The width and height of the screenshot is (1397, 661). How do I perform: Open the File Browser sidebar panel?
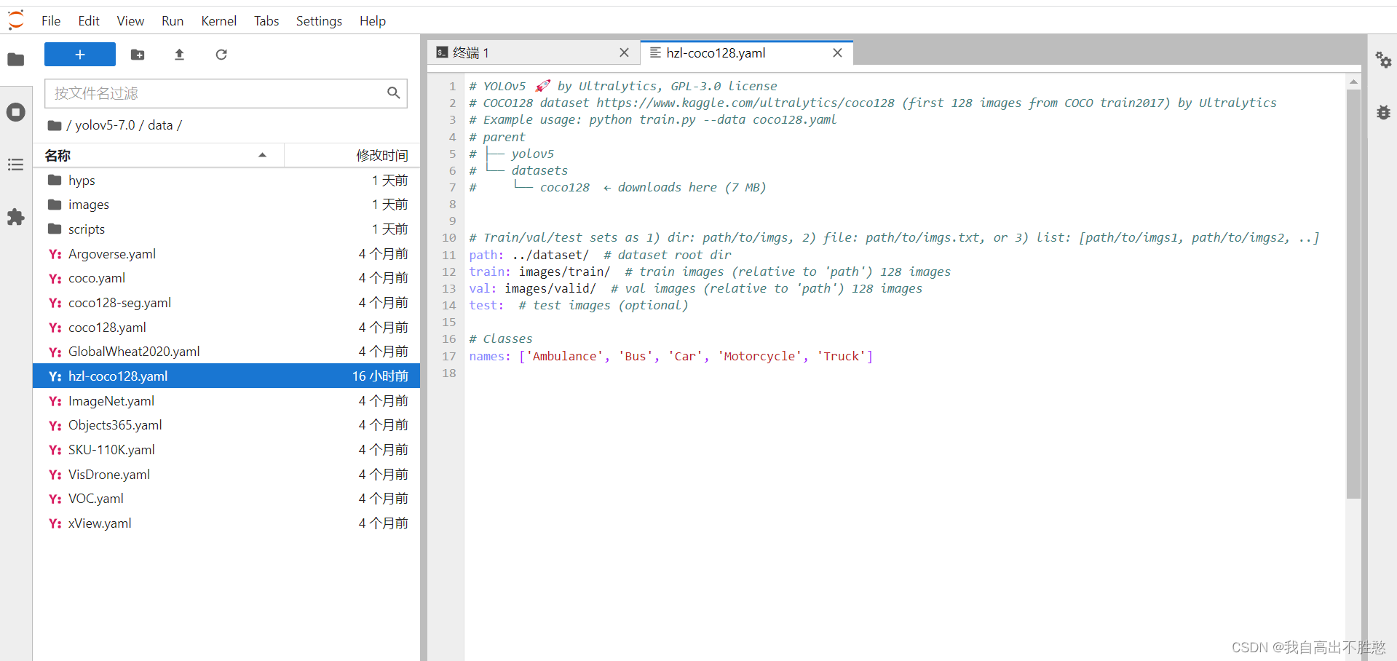pos(16,60)
